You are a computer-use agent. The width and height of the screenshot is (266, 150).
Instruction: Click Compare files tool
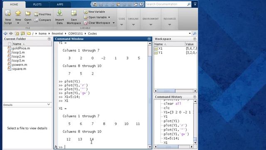[x=42, y=20]
